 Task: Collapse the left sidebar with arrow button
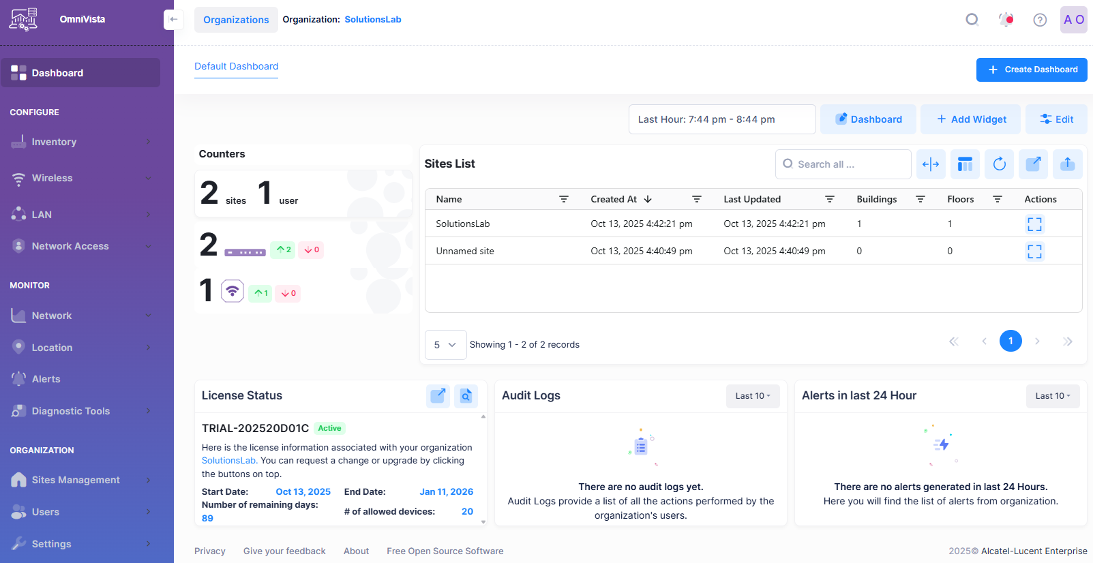173,20
